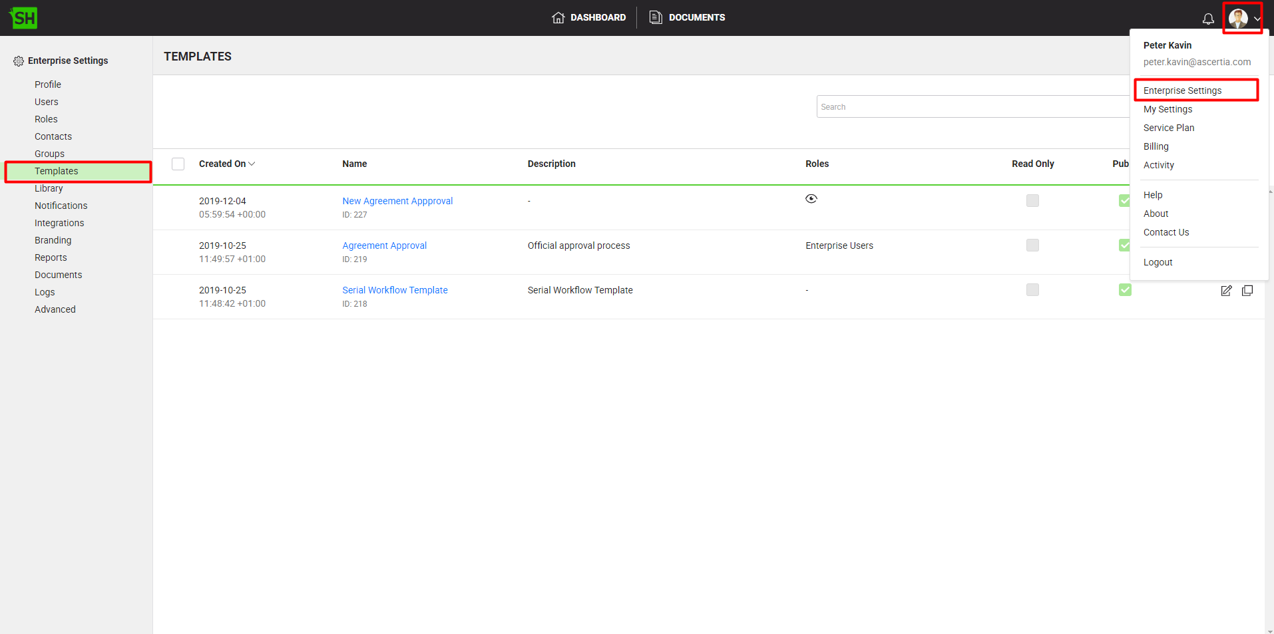
Task: Collapse user menu via avatar chevron
Action: pyautogui.click(x=1257, y=19)
